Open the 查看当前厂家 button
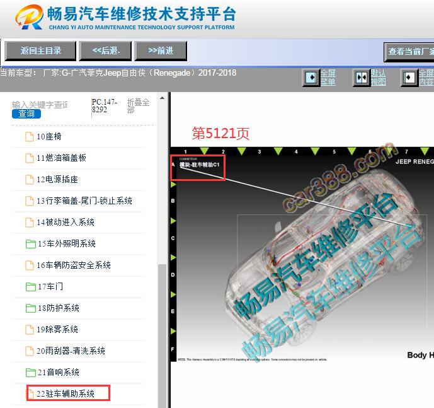 (x=409, y=52)
